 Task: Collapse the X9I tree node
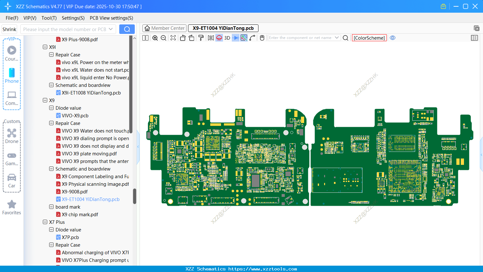(45, 47)
